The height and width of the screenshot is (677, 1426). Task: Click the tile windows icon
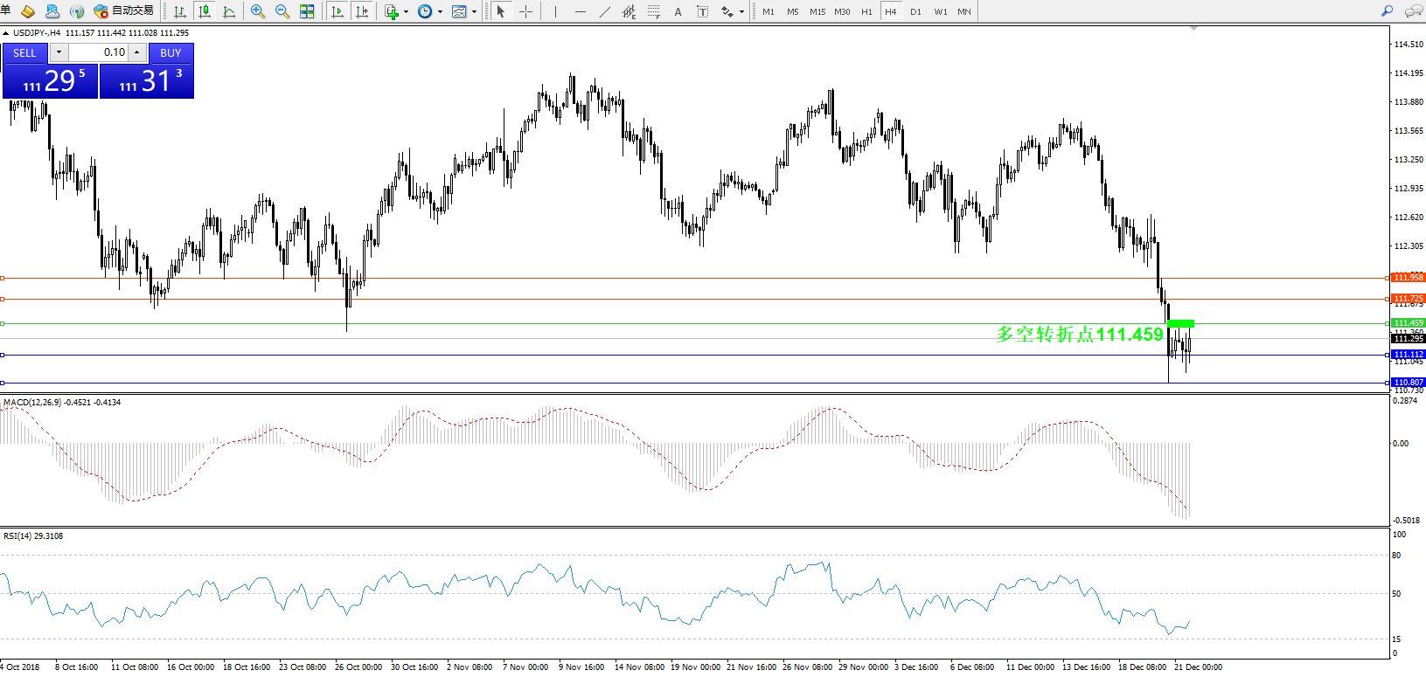tap(307, 11)
